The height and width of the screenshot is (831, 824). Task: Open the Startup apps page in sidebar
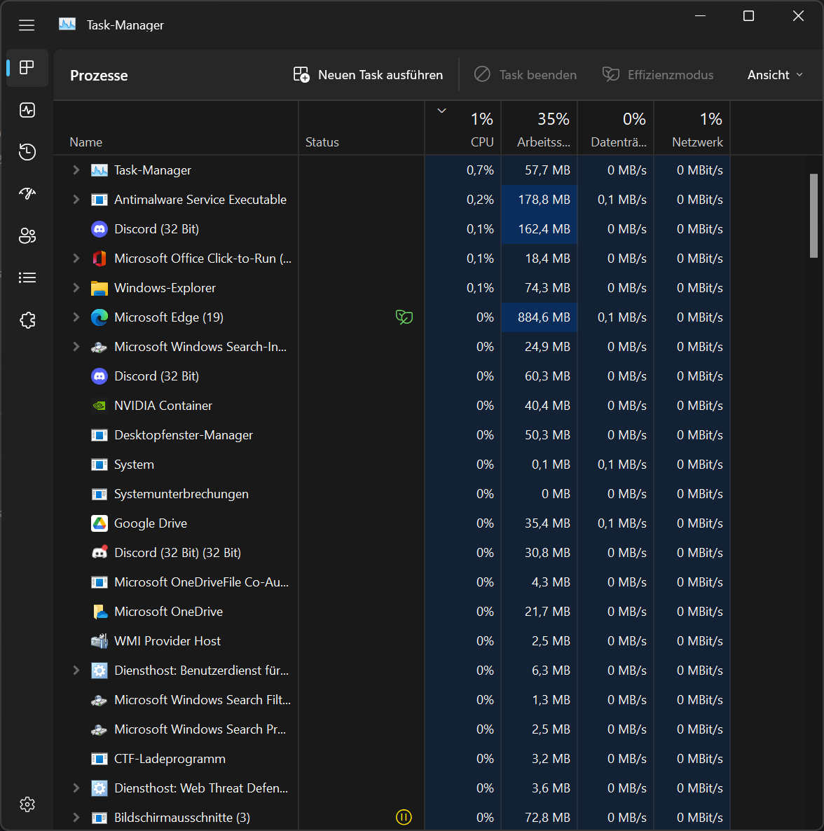[27, 193]
